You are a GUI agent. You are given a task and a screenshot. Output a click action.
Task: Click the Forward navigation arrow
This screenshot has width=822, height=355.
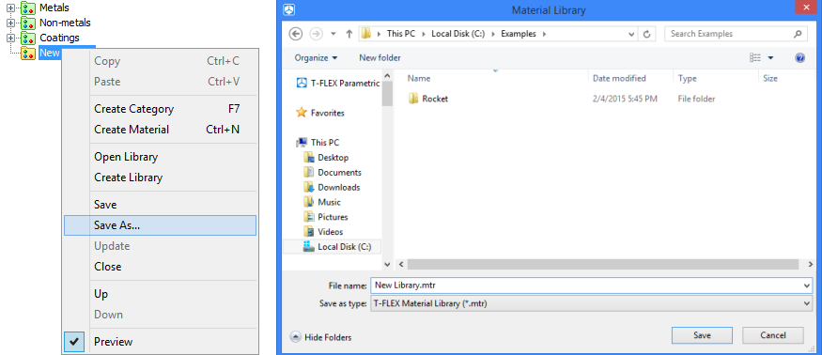(316, 34)
